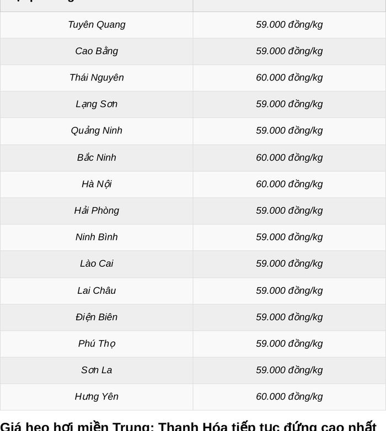Click Thái Nguyên's 60.000 đồng/kg price

click(289, 78)
